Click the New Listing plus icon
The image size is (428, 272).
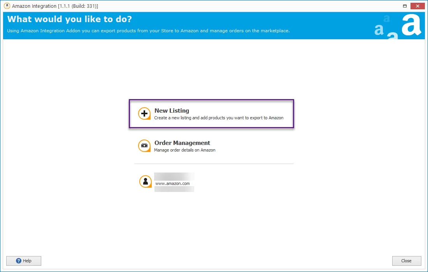coord(144,113)
